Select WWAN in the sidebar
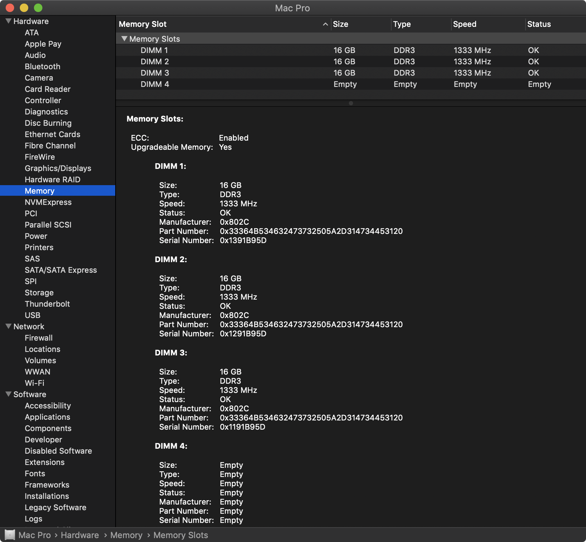This screenshot has width=586, height=542. pyautogui.click(x=37, y=372)
